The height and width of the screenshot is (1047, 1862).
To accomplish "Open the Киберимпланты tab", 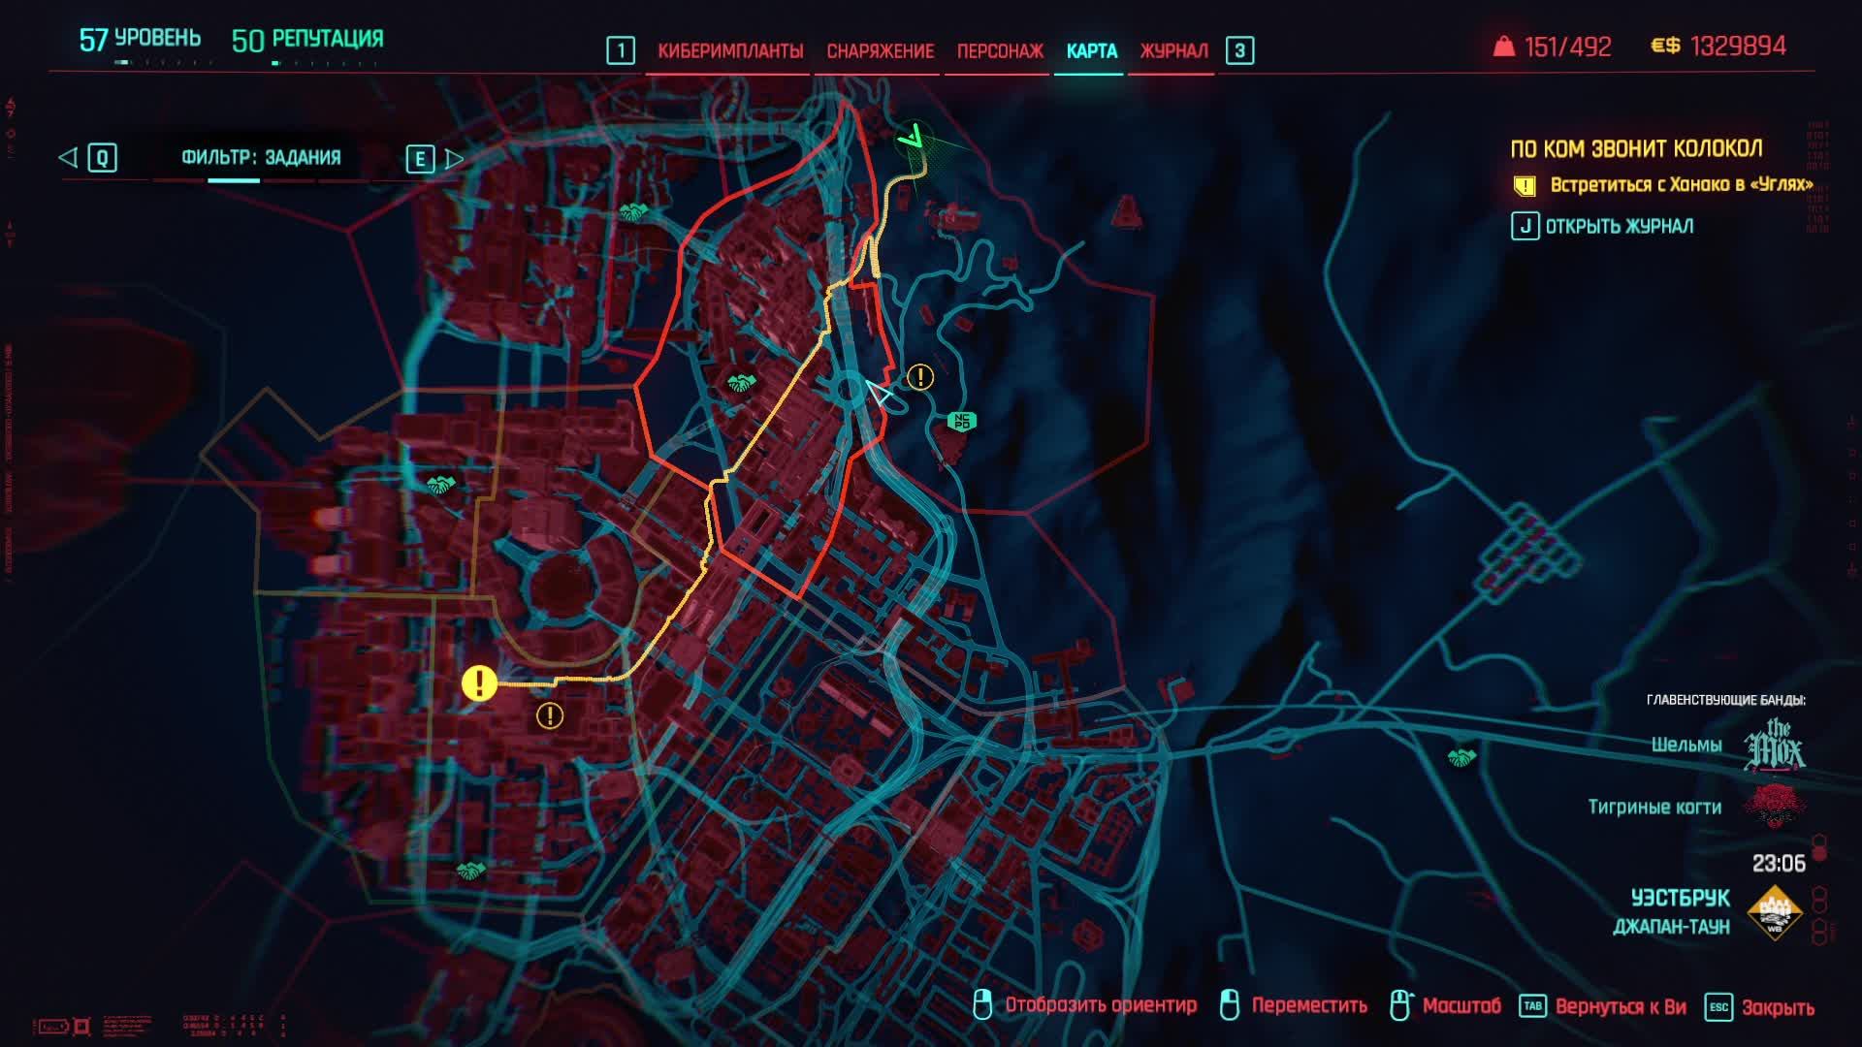I will click(x=730, y=51).
